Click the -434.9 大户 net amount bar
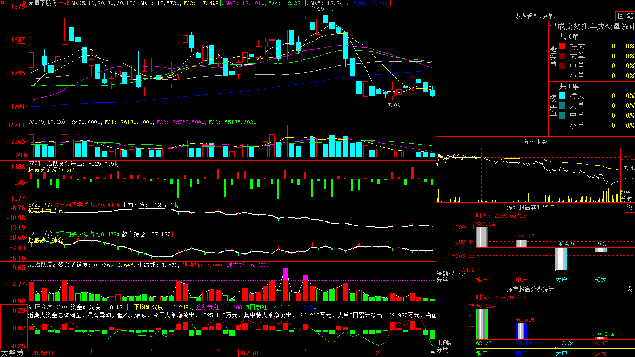The height and width of the screenshot is (357, 635). click(561, 259)
